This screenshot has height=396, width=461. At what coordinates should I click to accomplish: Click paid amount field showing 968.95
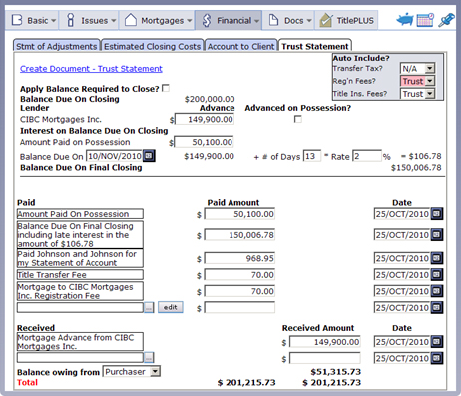tap(239, 258)
